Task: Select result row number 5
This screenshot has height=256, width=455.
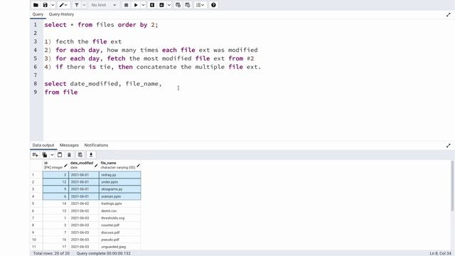Action: click(x=36, y=204)
